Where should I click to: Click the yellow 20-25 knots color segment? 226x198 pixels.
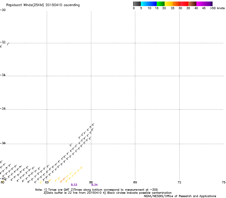pyautogui.click(x=169, y=4)
